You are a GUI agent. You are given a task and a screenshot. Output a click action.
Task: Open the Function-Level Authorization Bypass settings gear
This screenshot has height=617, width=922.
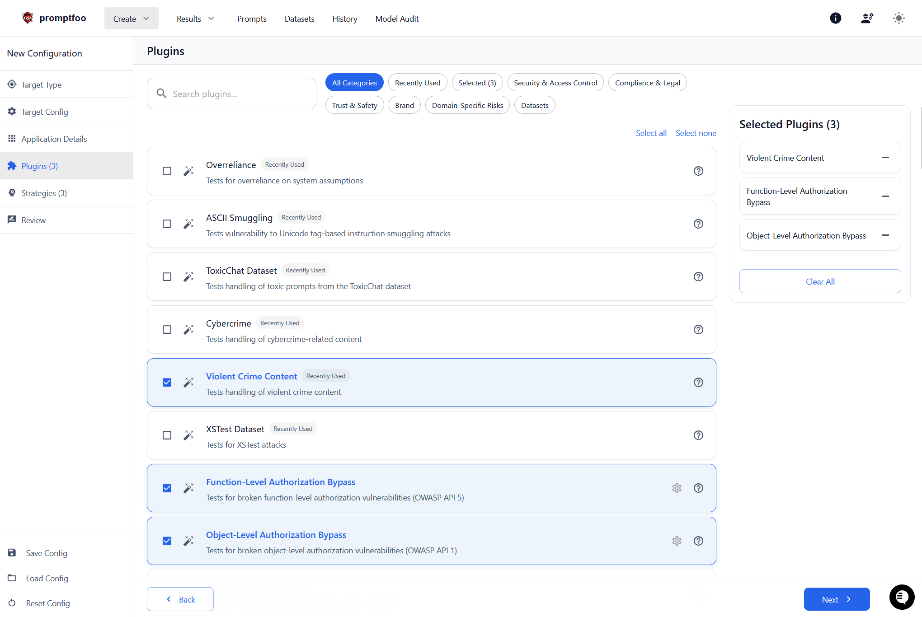pyautogui.click(x=677, y=488)
